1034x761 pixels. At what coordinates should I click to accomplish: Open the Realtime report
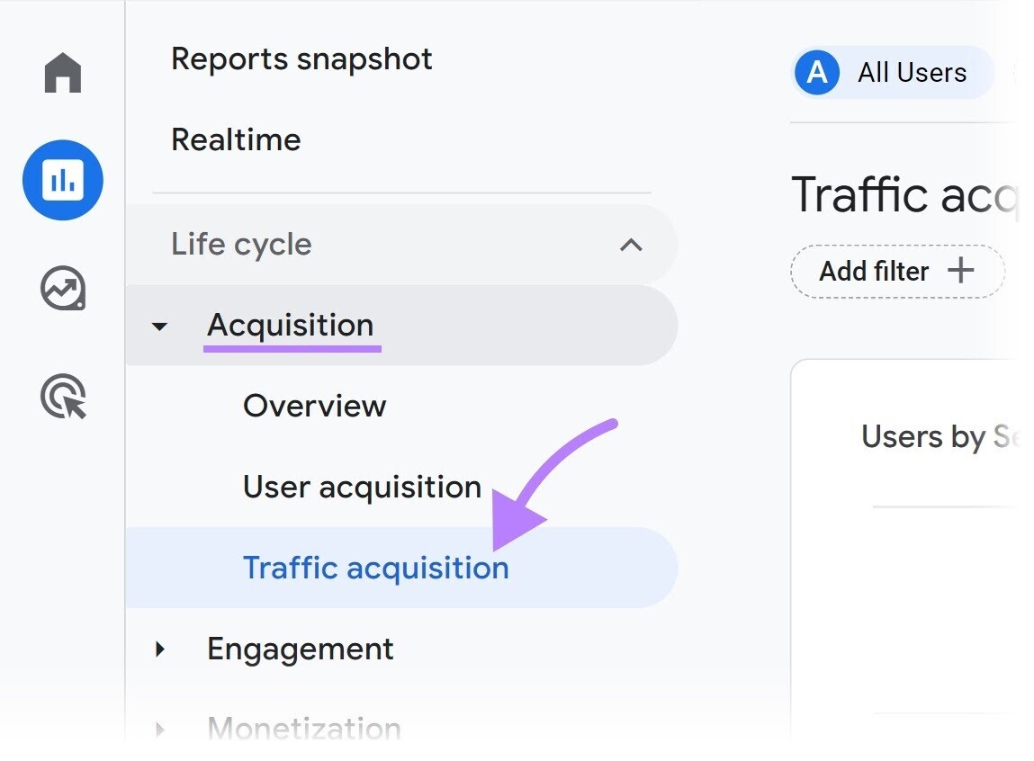(236, 139)
